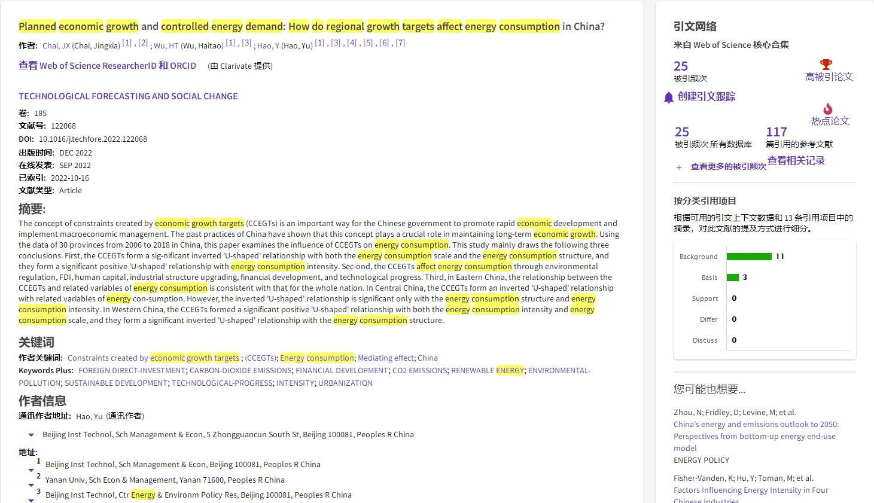
Task: Open the 117 cited references count
Action: 776,132
